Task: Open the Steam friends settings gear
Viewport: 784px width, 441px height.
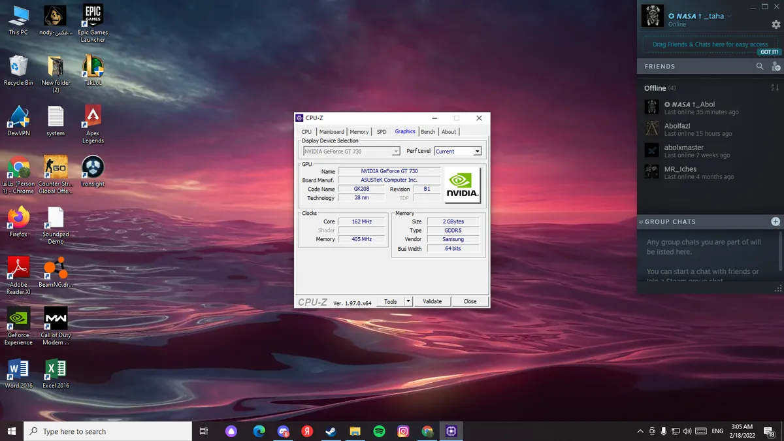Action: pos(776,25)
